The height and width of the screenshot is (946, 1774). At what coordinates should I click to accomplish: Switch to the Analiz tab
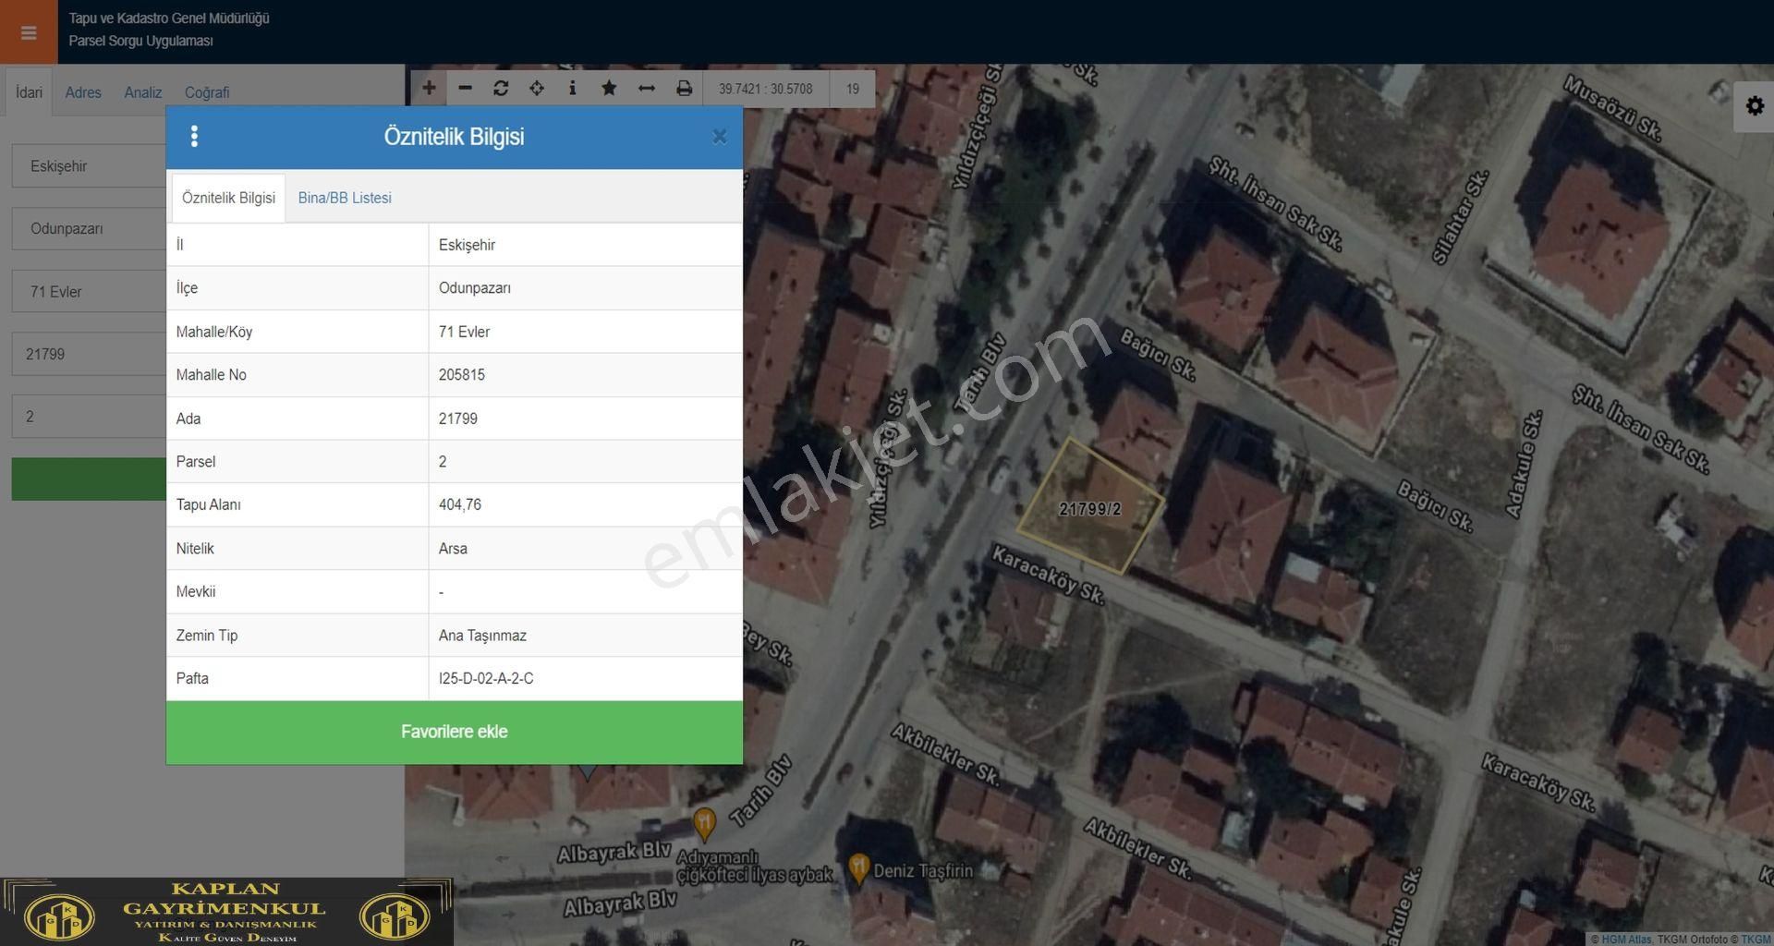point(143,92)
